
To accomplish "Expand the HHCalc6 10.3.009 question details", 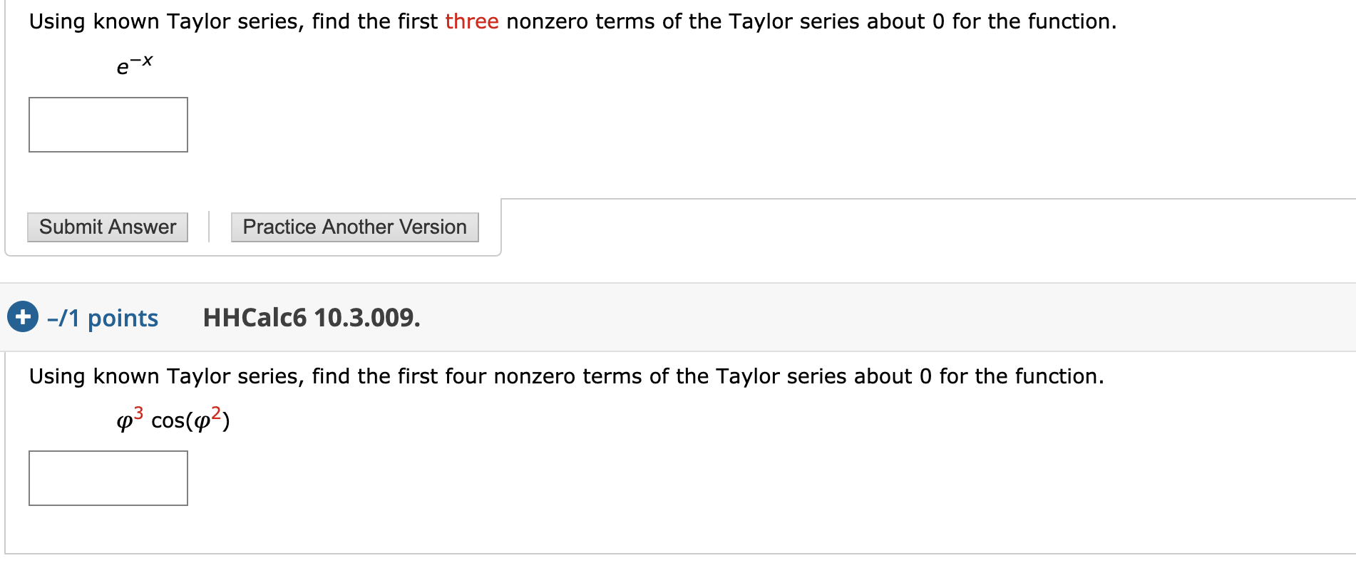I will (23, 318).
